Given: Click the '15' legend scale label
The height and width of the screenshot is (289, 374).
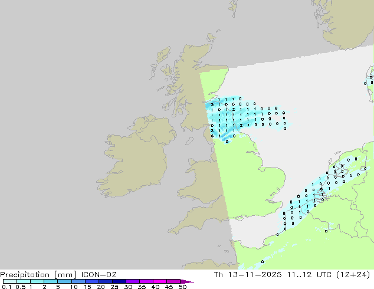Looking at the screenshot, I should coord(87,287).
